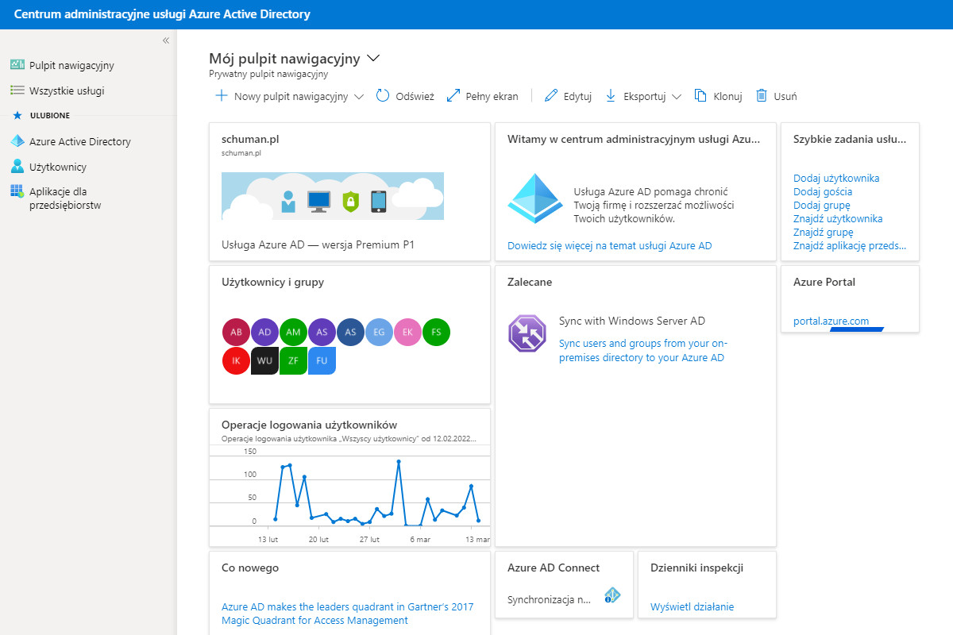Click the Usuń trash icon
Viewport: 953px width, 635px height.
762,96
